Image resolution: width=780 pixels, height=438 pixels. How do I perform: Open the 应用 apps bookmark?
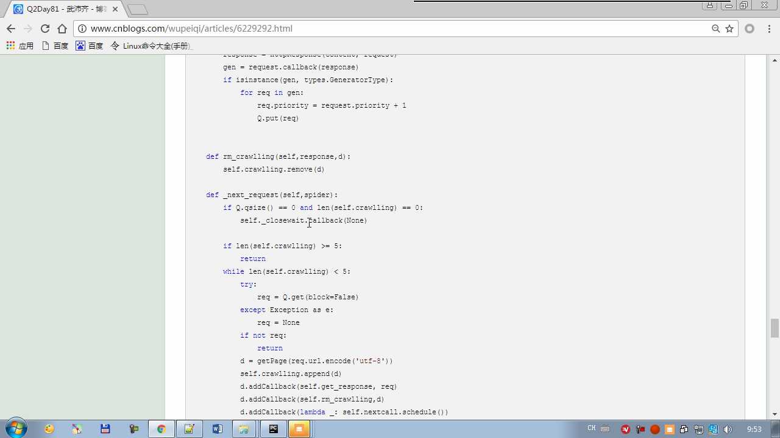(x=20, y=46)
